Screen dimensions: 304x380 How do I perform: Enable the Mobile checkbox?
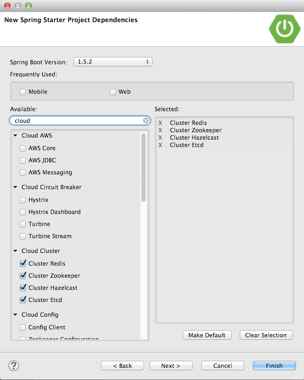point(23,92)
